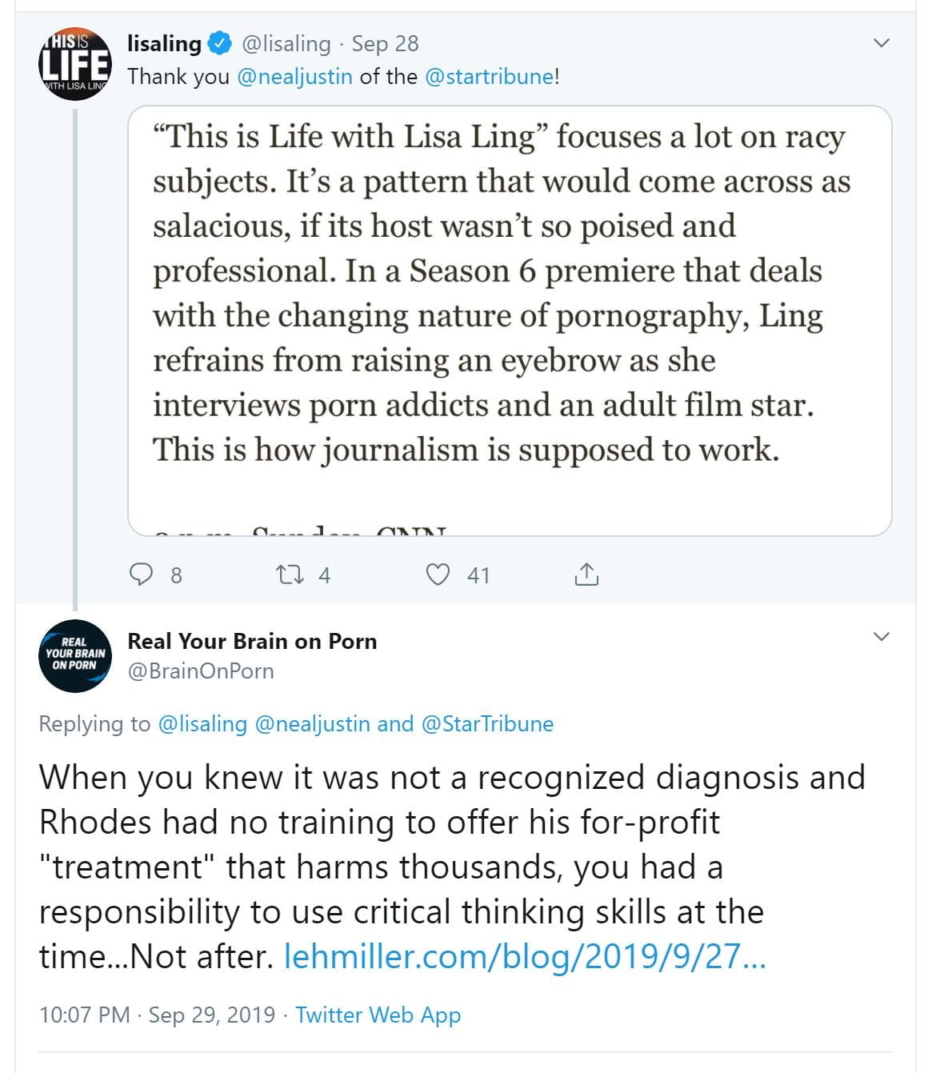
Task: Click the Sep 28 tweet timestamp
Action: tap(385, 44)
